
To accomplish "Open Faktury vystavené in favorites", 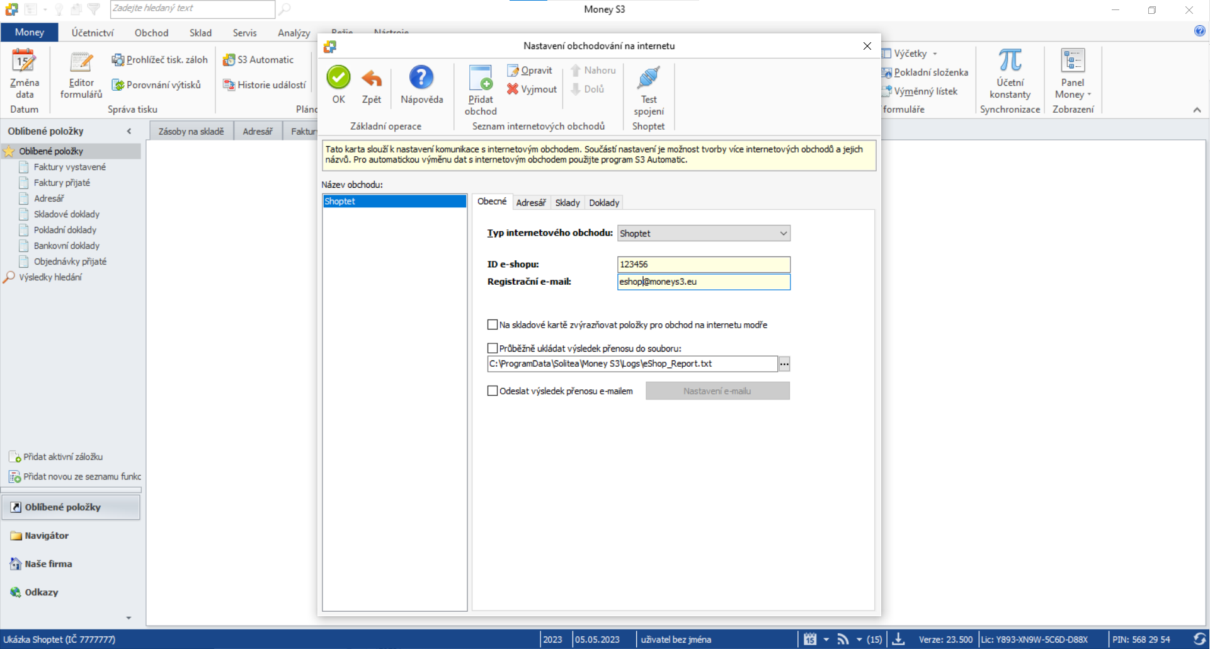I will pos(69,167).
